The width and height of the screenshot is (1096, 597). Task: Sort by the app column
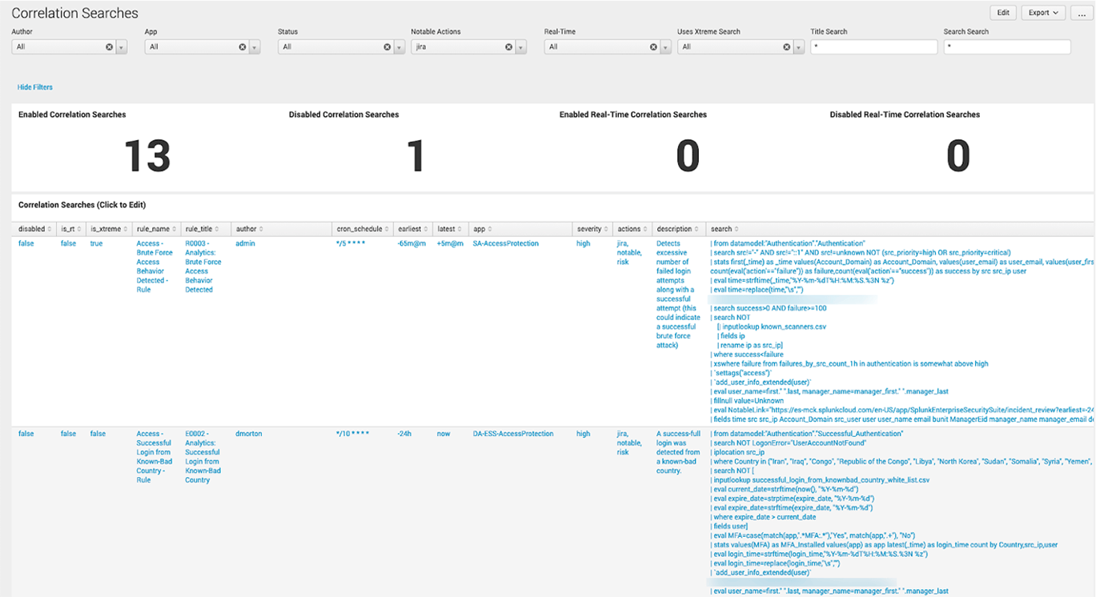(520, 229)
